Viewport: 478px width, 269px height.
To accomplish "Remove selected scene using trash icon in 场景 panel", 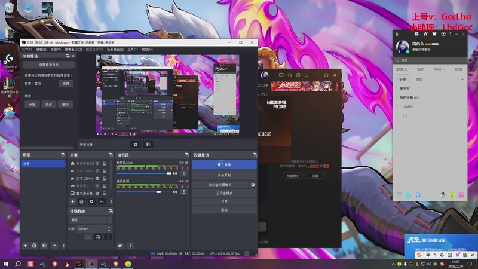I will (x=34, y=246).
